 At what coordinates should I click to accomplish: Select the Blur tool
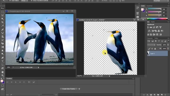pyautogui.click(x=2, y=50)
